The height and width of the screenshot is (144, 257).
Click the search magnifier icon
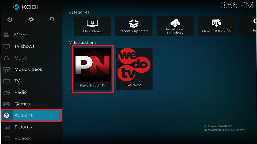(x=52, y=19)
